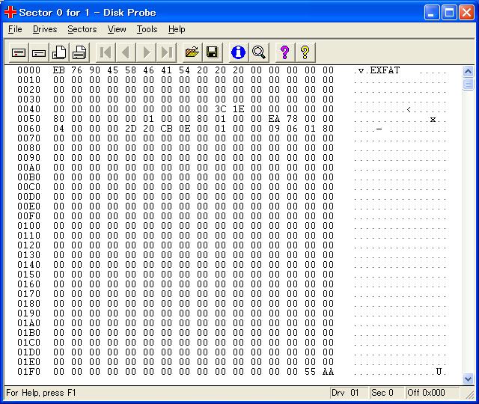Screen dimensions: 479x404
Task: Go to the next sector arrow
Action: click(146, 52)
